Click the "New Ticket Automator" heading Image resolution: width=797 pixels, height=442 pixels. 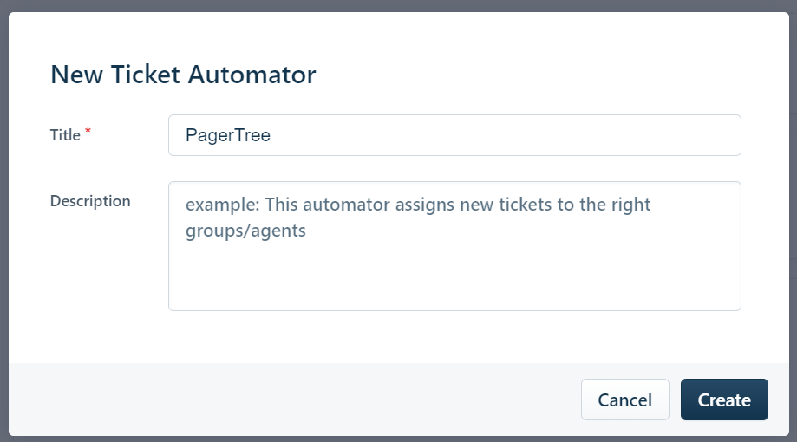point(183,75)
